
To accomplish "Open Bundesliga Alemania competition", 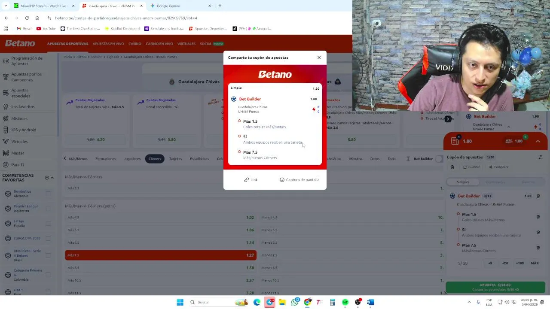I will [22, 194].
